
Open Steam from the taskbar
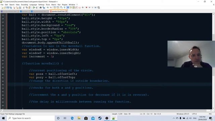click(100, 118)
